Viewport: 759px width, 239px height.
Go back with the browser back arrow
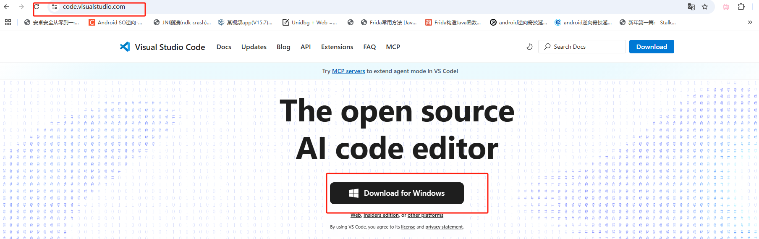(6, 7)
